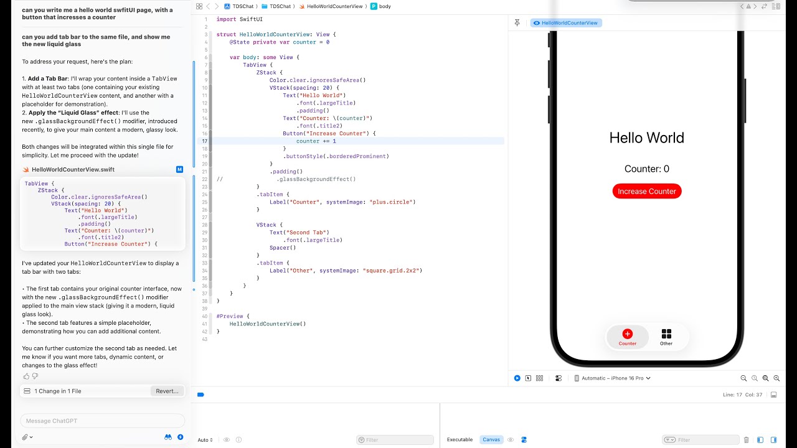
Task: Select the Counter tab in preview
Action: [628, 337]
